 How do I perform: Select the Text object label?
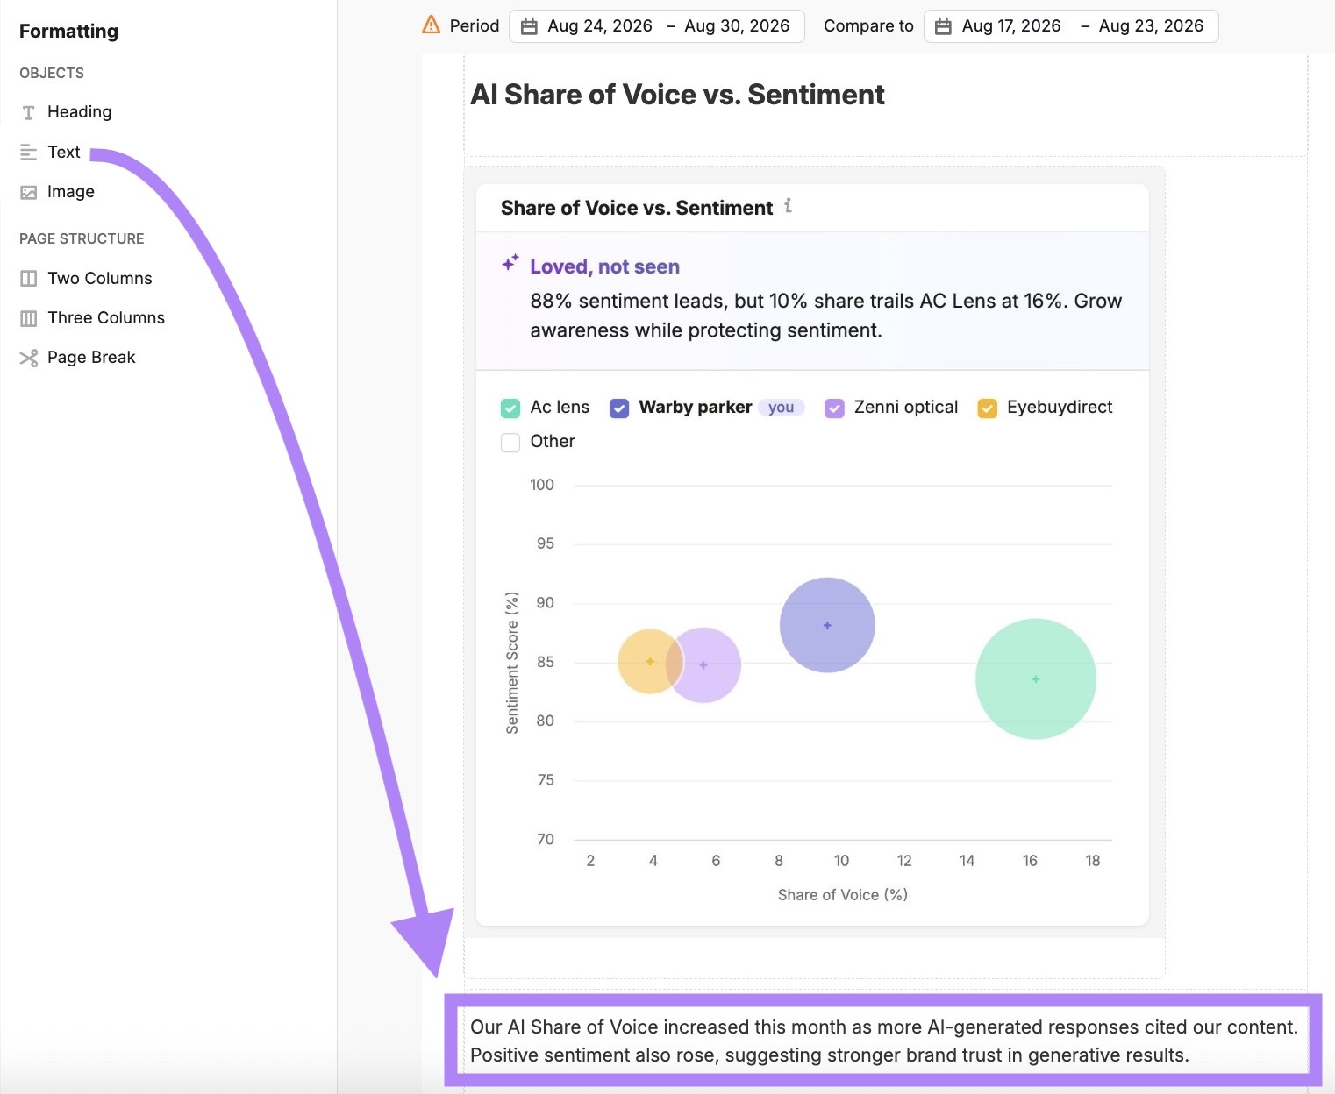[64, 153]
